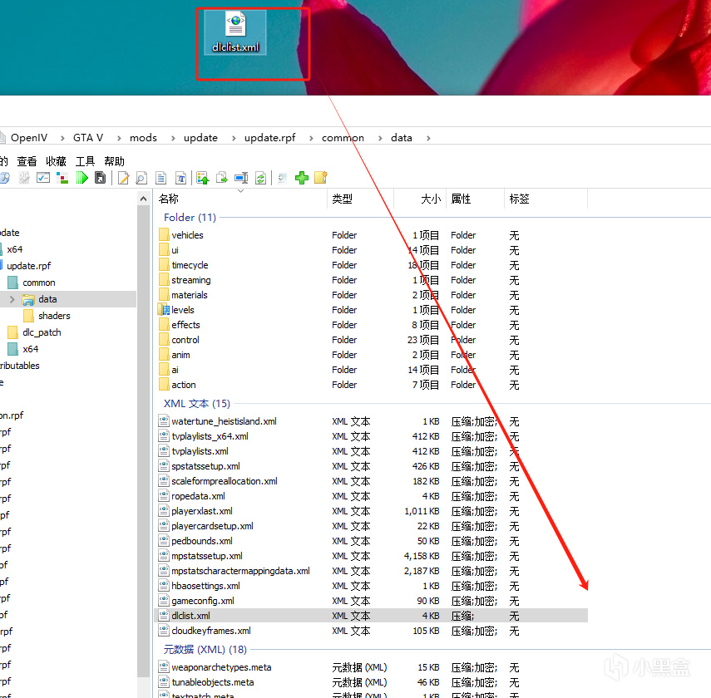
Task: Click the vehicles folder icon
Action: (164, 235)
